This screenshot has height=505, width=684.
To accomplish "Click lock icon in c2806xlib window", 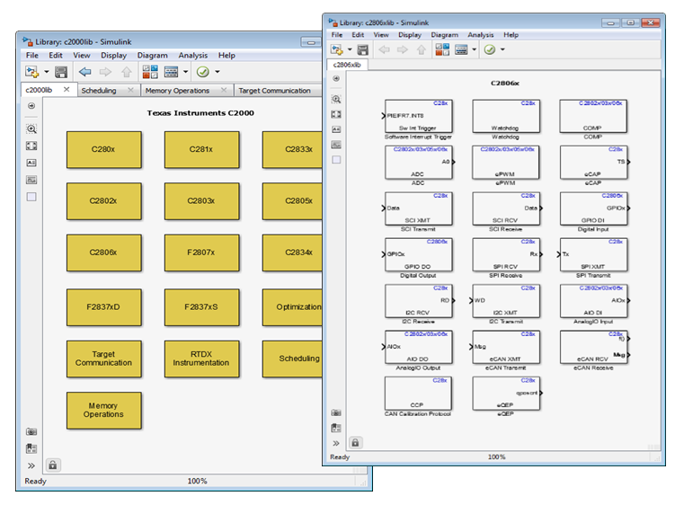I will click(355, 443).
